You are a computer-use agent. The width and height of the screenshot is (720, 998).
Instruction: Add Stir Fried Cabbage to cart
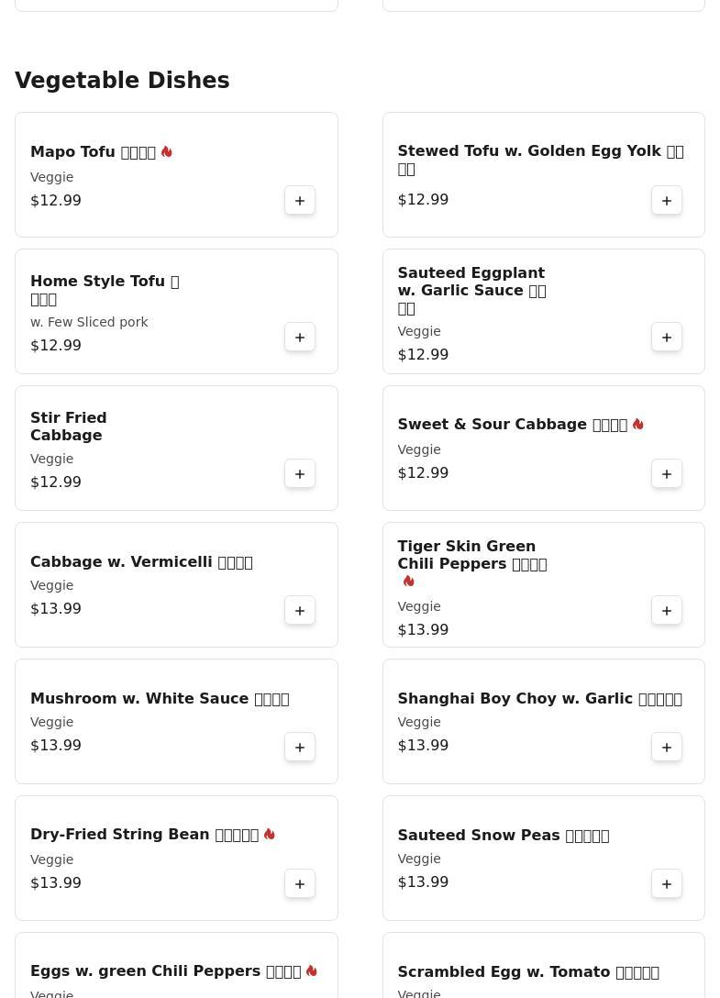[x=300, y=474]
